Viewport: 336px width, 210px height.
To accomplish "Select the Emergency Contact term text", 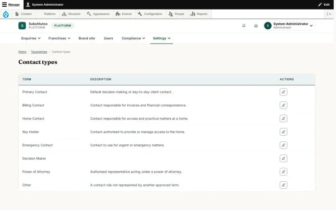I will click(x=37, y=145).
